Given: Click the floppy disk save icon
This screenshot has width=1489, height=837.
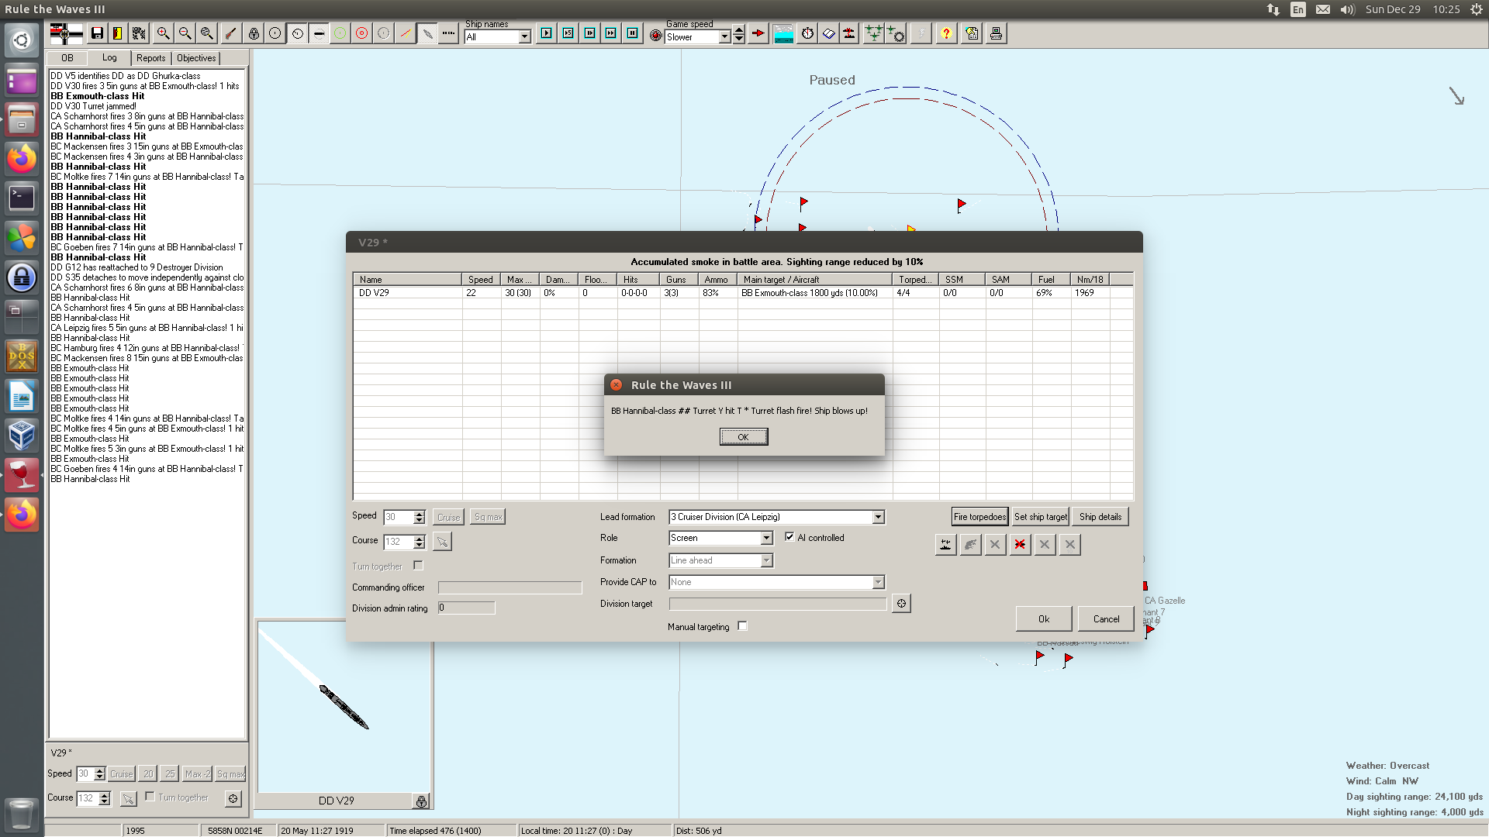Looking at the screenshot, I should 97,33.
